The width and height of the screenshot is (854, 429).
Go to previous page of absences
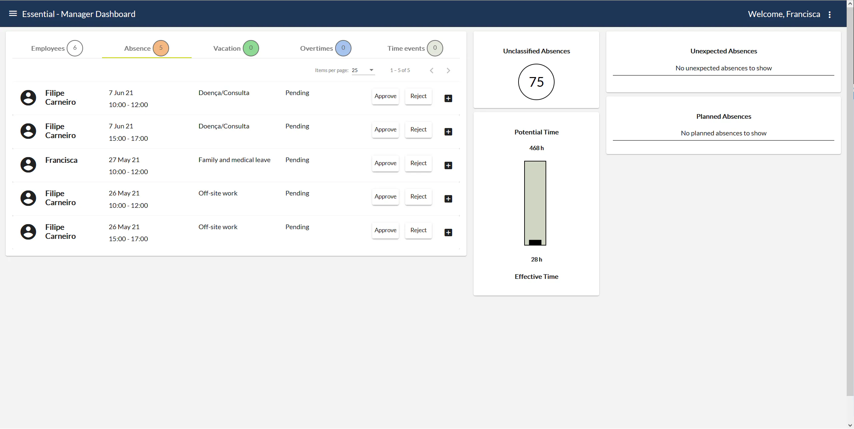[432, 70]
